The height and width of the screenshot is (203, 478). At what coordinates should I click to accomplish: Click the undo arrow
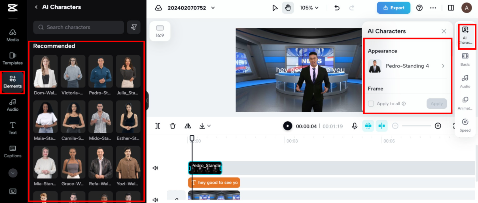[x=337, y=8]
